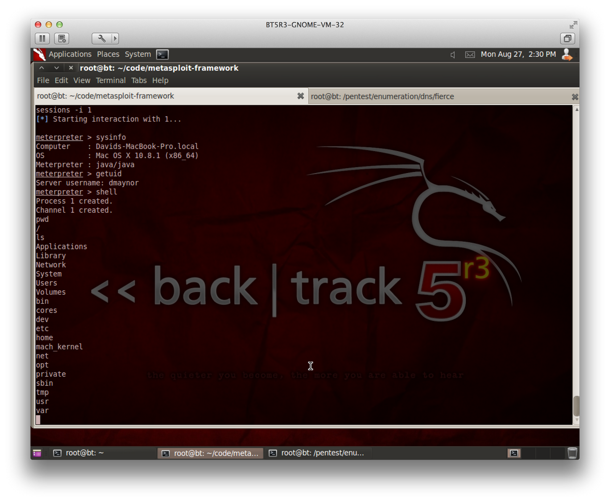610x502 pixels.
Task: Click scrollbar up arrow in terminal
Action: [x=576, y=109]
